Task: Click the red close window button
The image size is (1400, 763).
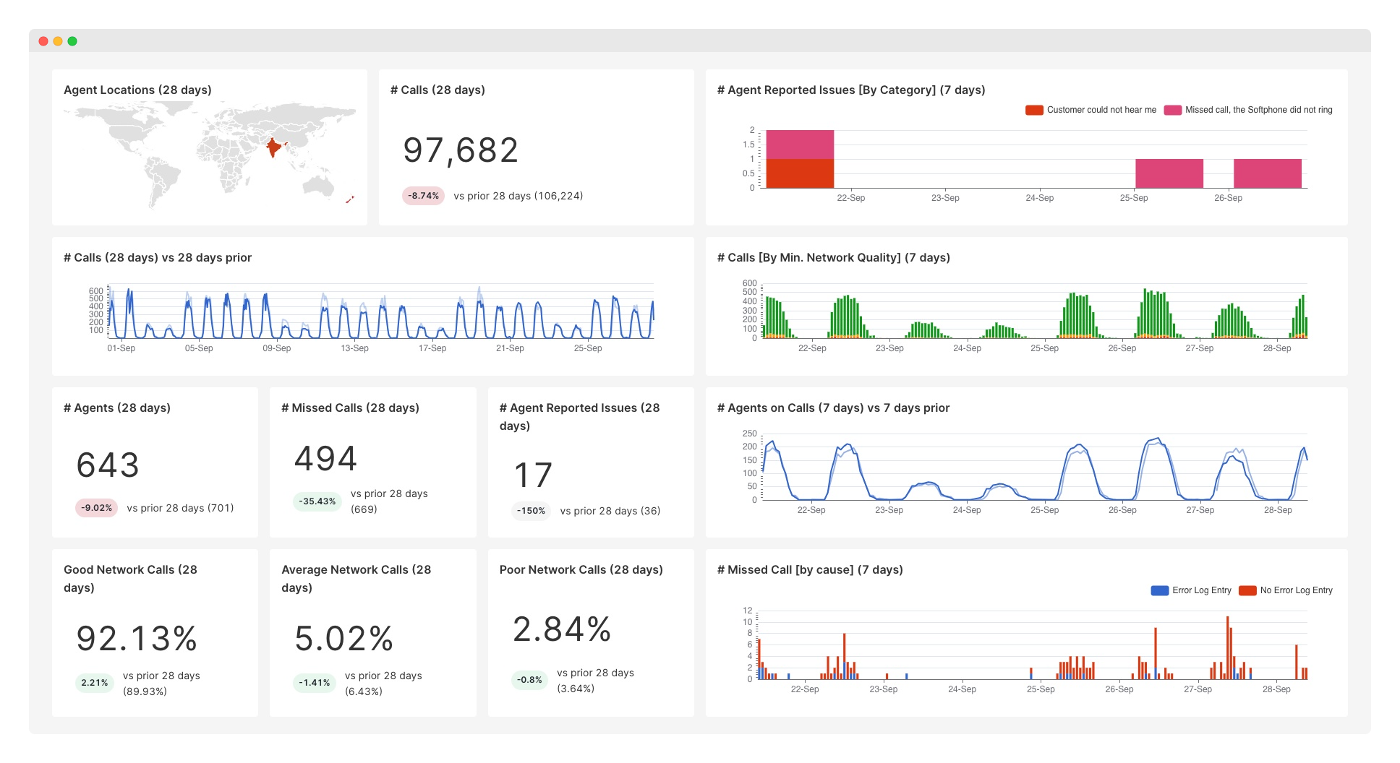Action: pyautogui.click(x=43, y=41)
